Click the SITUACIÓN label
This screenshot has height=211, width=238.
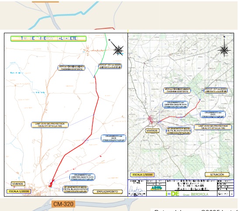click(217, 175)
